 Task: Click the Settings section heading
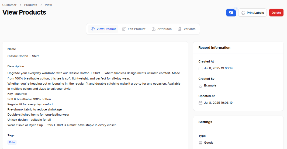205,122
